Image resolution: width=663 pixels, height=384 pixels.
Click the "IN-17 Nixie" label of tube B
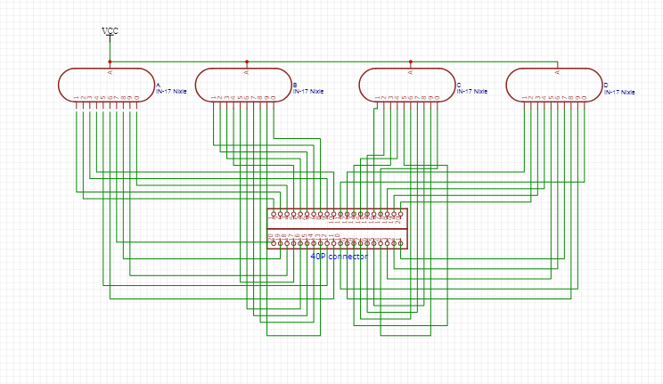point(308,92)
